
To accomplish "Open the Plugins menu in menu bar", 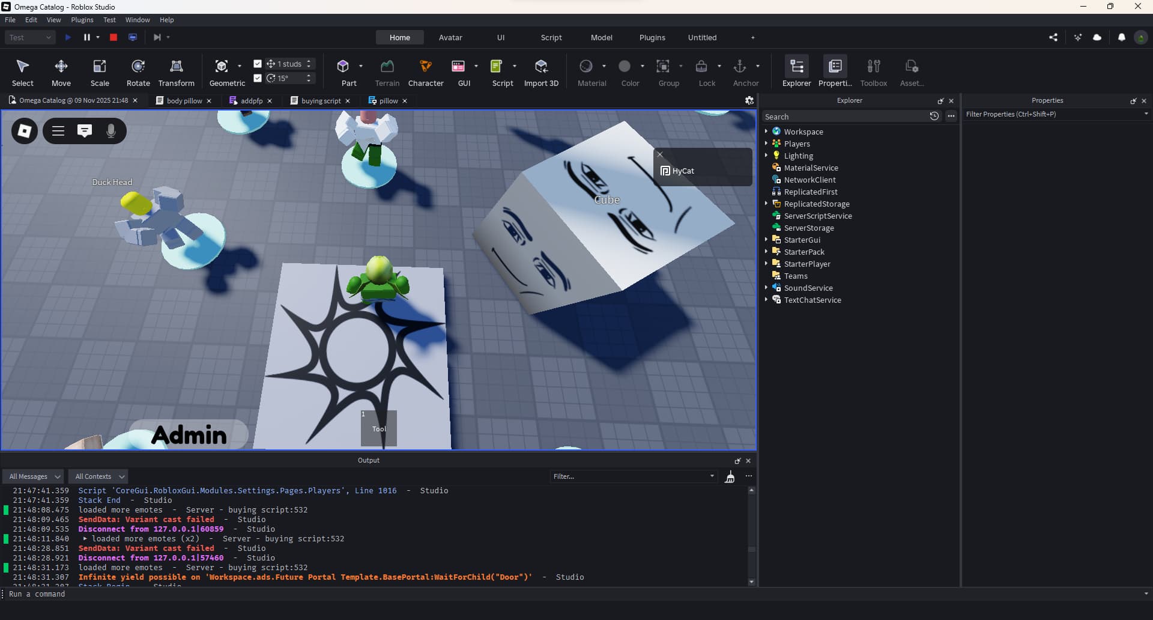I will (x=82, y=20).
